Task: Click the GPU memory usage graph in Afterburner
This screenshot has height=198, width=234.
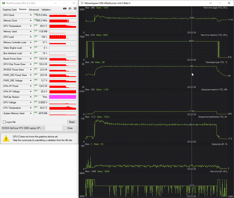Action: coord(156,102)
